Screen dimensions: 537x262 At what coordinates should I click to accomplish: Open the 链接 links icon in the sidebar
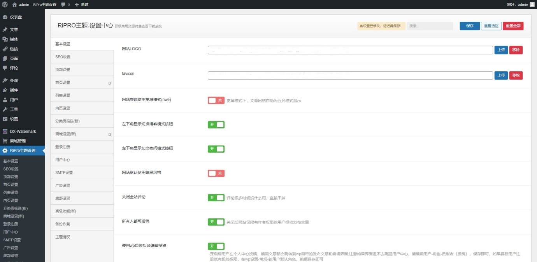[x=5, y=49]
